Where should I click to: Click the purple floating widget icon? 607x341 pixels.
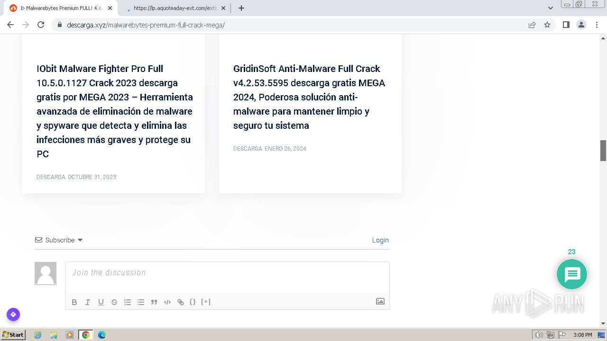[13, 314]
